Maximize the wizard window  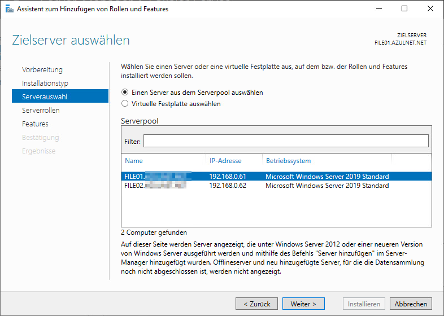pos(404,9)
